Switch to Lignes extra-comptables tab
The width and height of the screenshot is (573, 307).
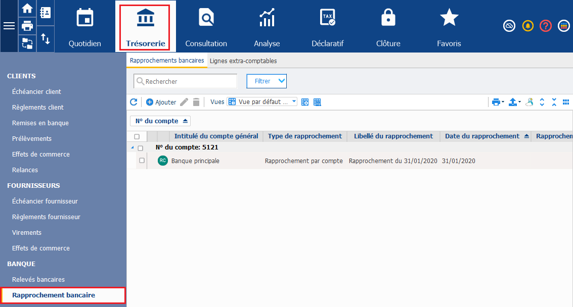click(x=243, y=61)
